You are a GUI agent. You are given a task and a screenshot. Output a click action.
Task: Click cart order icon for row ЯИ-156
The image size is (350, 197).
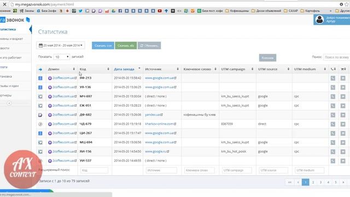(x=343, y=152)
